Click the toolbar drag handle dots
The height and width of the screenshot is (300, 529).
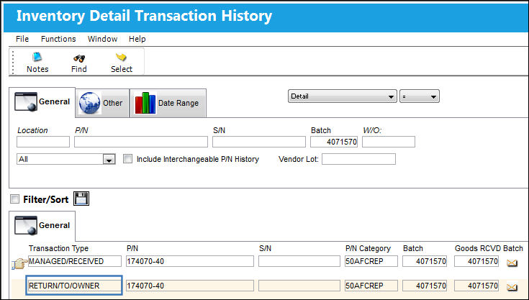(x=13, y=62)
